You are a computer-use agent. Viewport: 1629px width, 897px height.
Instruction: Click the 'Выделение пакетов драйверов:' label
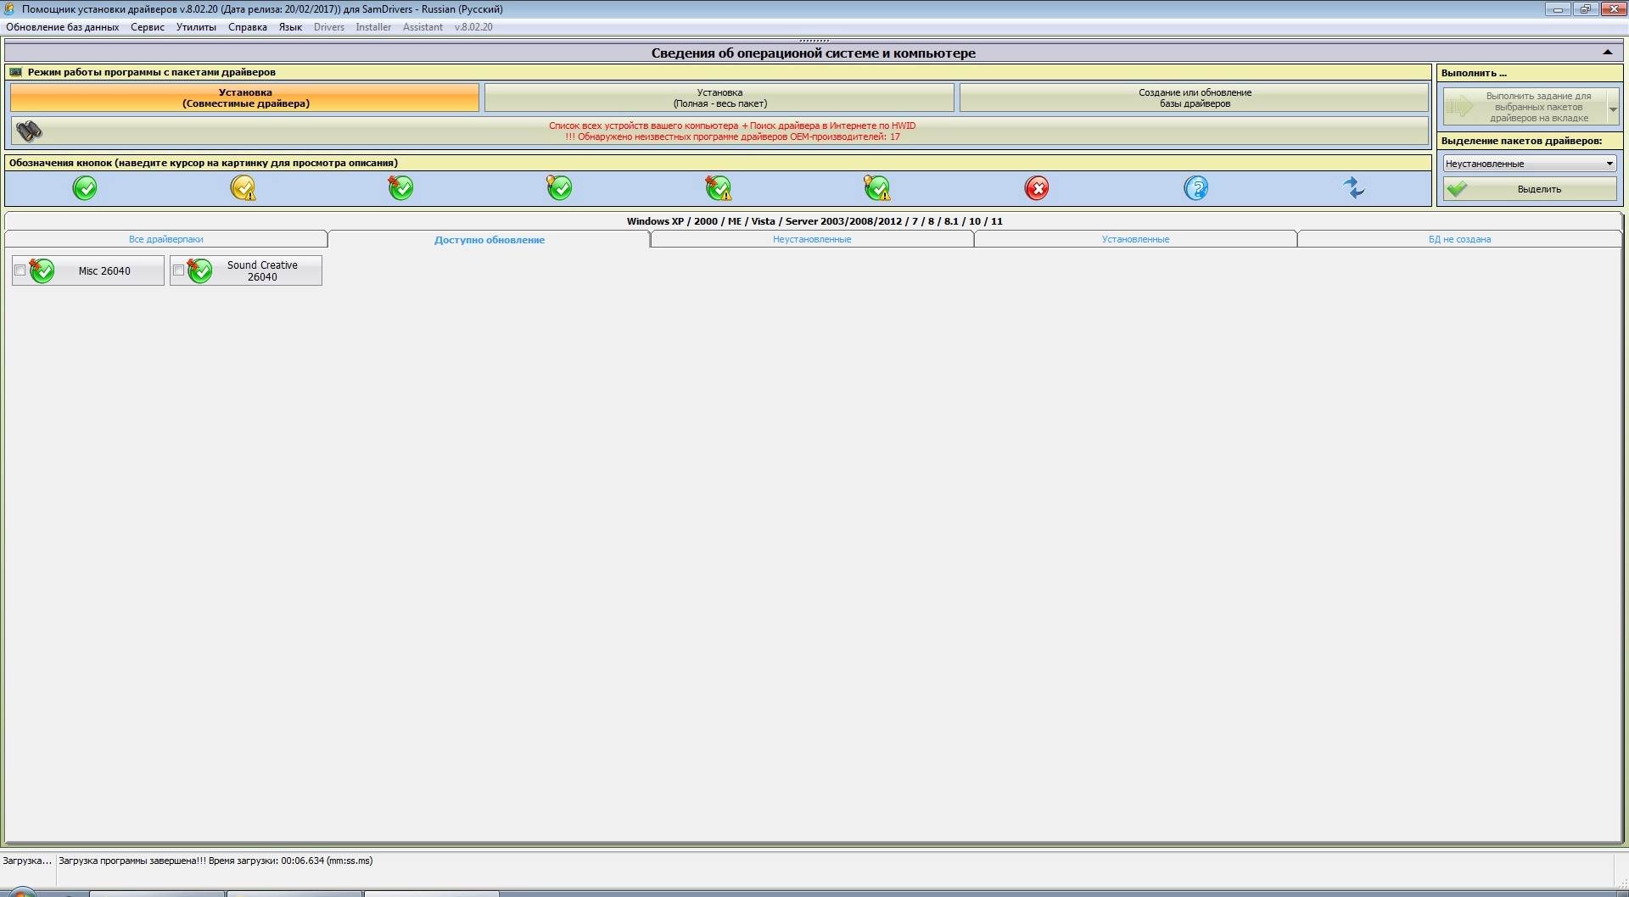click(1521, 141)
